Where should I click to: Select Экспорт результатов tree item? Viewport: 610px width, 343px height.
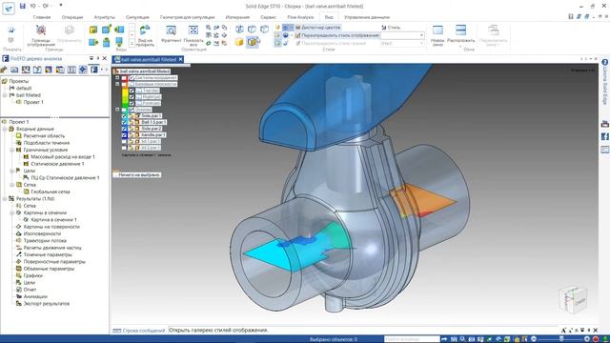tap(47, 304)
